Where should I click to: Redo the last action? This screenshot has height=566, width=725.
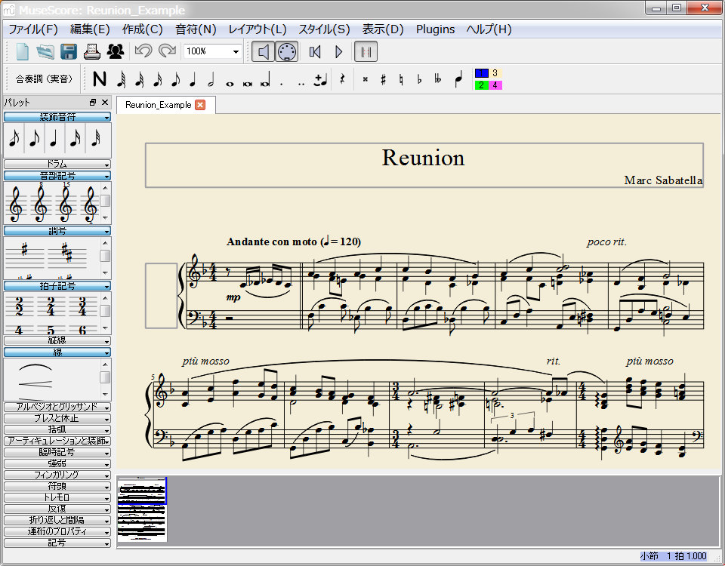167,51
